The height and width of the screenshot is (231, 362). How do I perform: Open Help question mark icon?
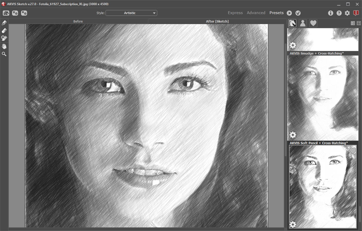[x=339, y=13]
